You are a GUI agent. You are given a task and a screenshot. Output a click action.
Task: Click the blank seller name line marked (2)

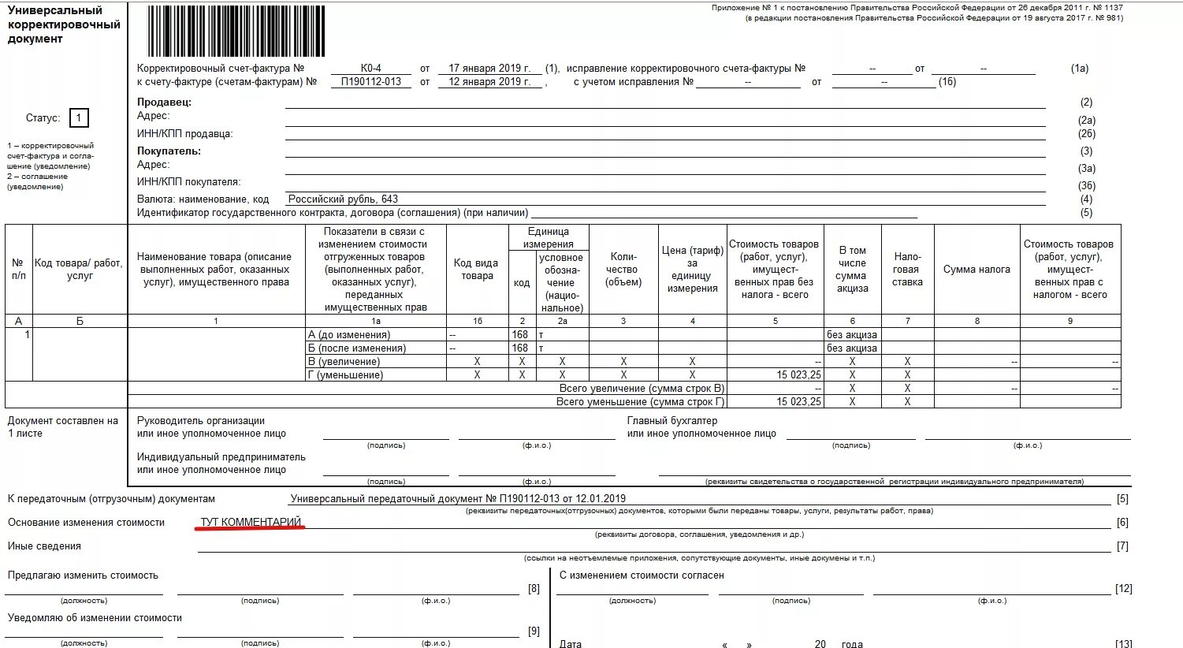point(665,102)
